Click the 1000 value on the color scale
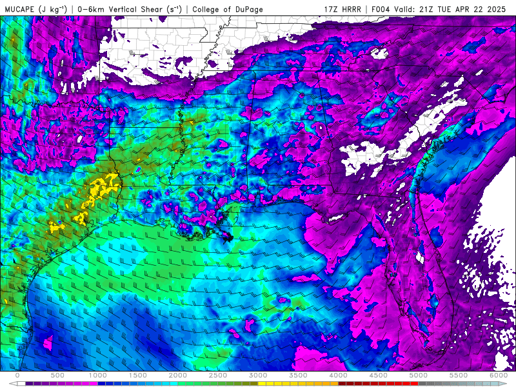 [x=98, y=375]
